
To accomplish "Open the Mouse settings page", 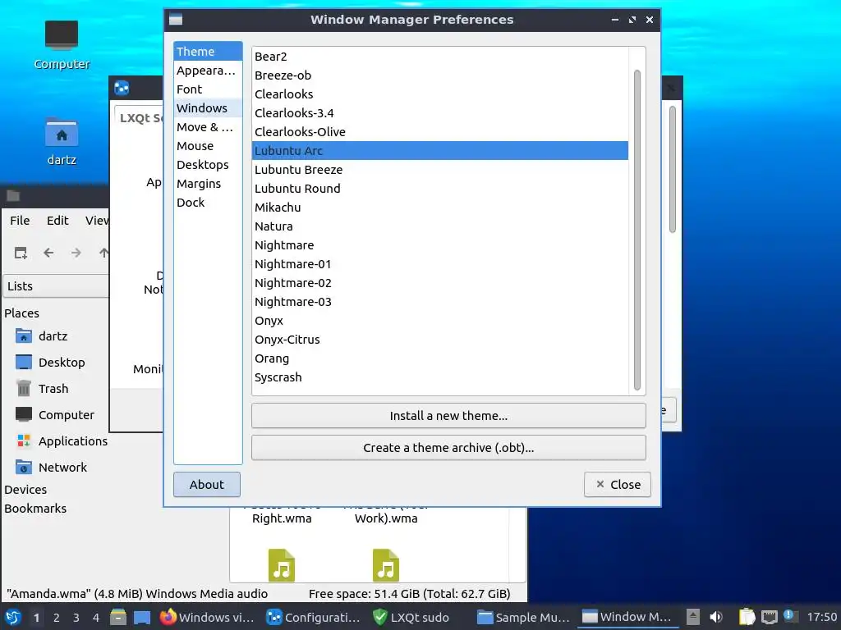I will 208,146.
